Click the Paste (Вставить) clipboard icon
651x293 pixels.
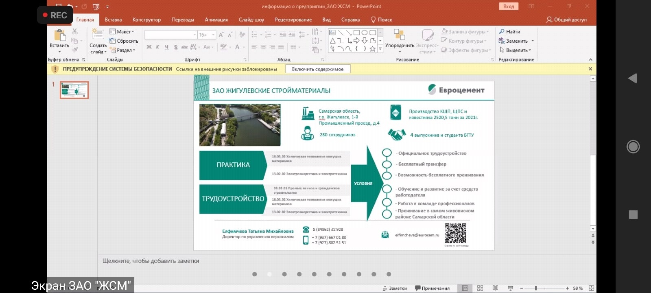coord(60,35)
